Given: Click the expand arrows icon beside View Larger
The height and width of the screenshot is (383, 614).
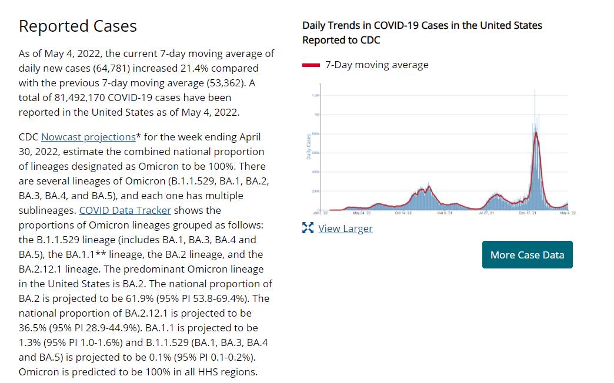Looking at the screenshot, I should (x=308, y=228).
